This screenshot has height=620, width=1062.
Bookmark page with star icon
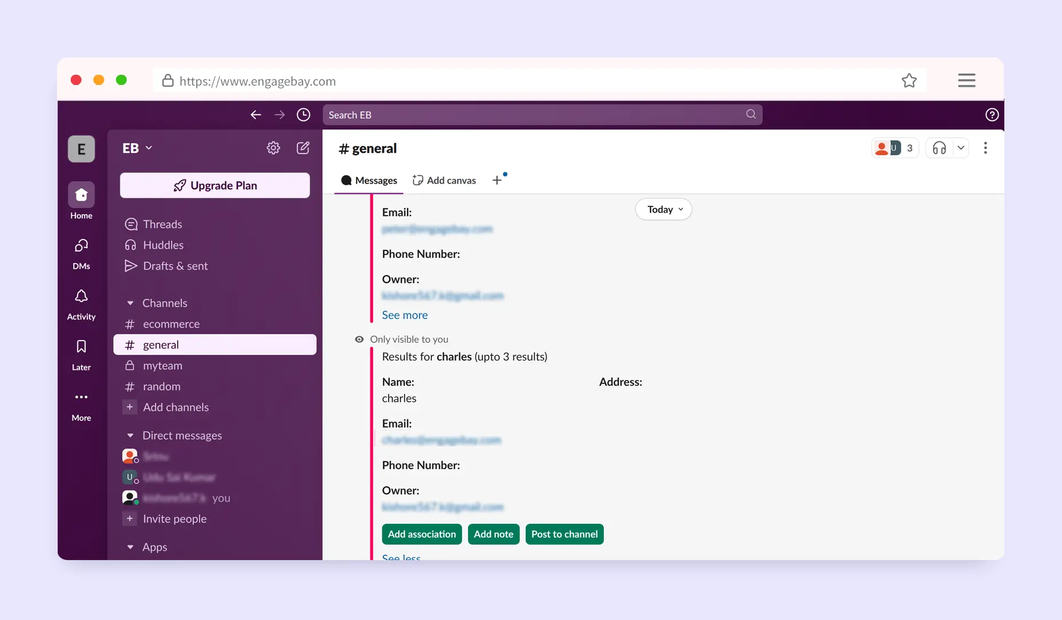(909, 81)
